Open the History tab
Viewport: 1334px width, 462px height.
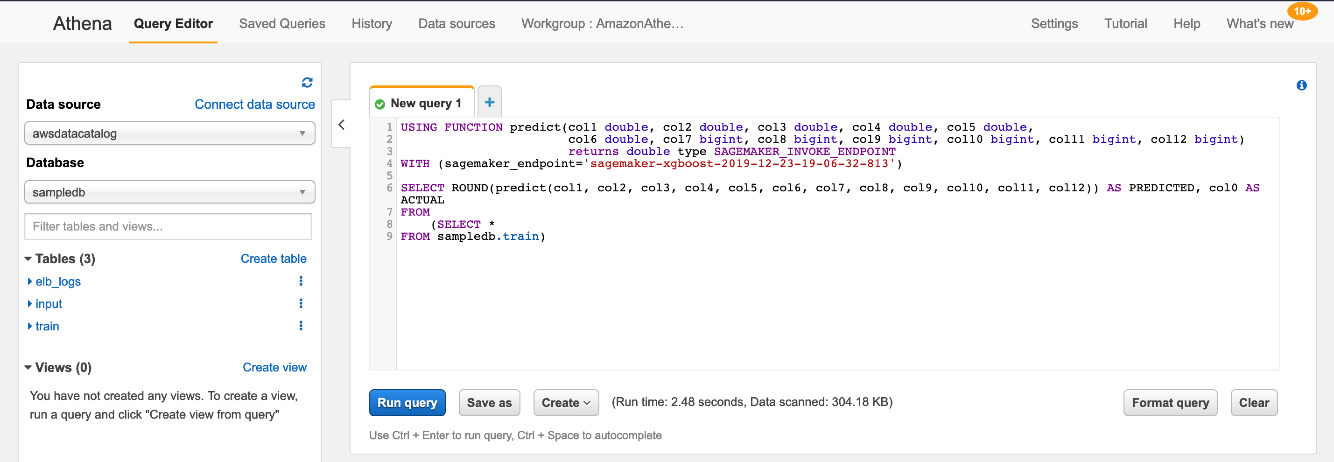(x=371, y=23)
